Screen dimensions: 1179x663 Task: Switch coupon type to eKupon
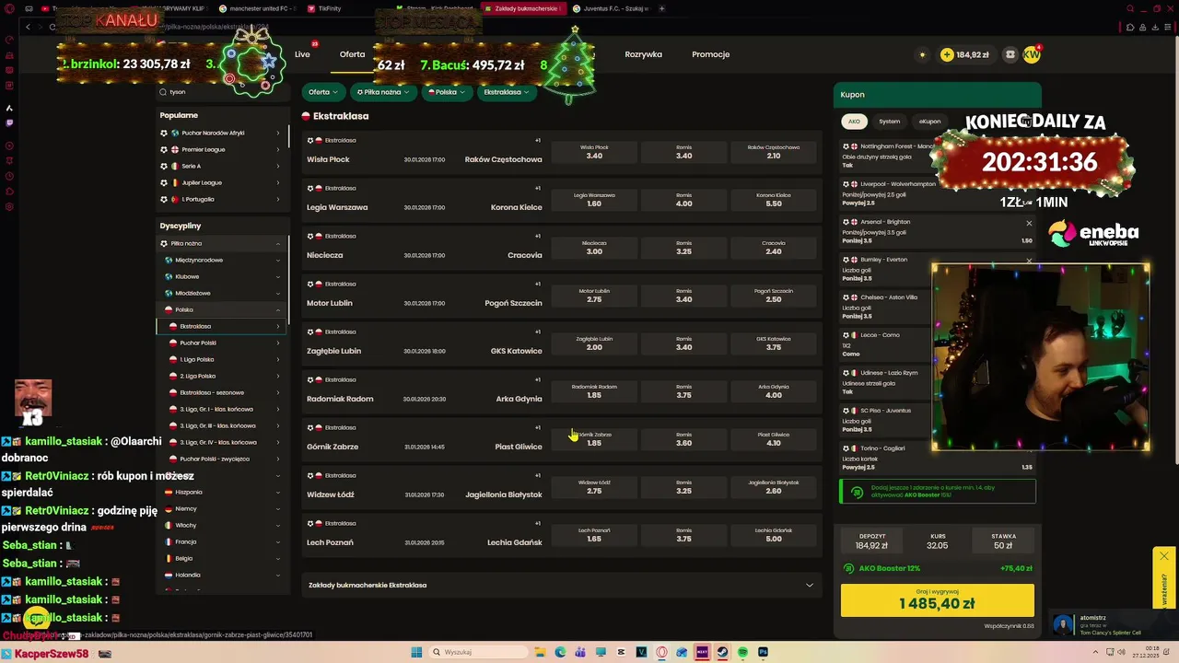[929, 122]
